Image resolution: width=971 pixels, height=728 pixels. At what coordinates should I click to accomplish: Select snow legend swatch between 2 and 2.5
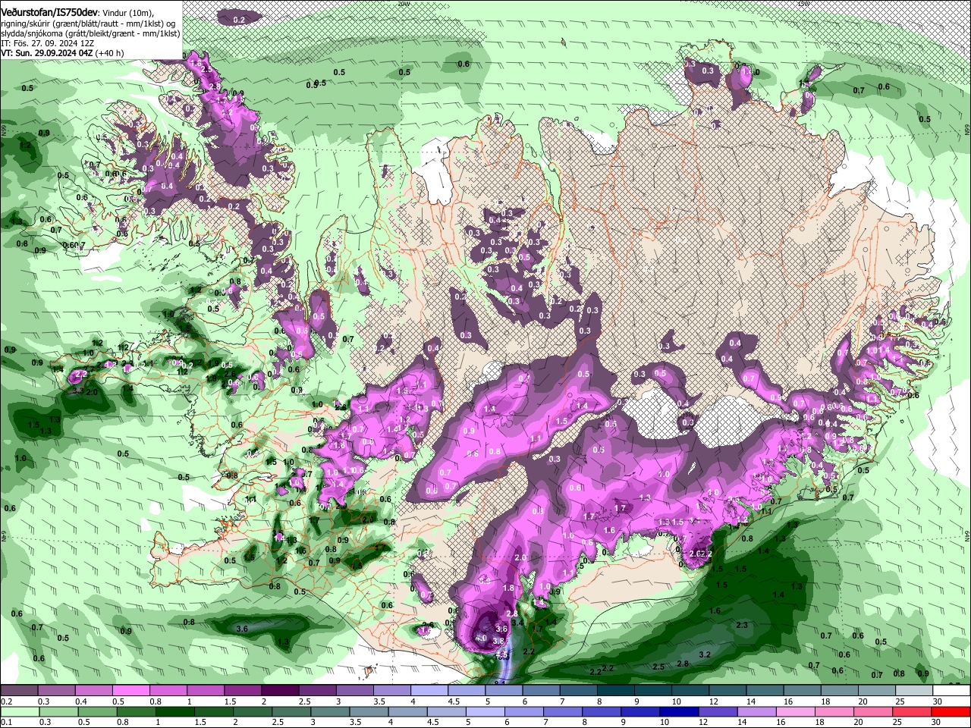[279, 691]
